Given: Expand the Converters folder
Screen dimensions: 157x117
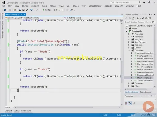Looking at the screenshot, I should pyautogui.click(x=129, y=83).
